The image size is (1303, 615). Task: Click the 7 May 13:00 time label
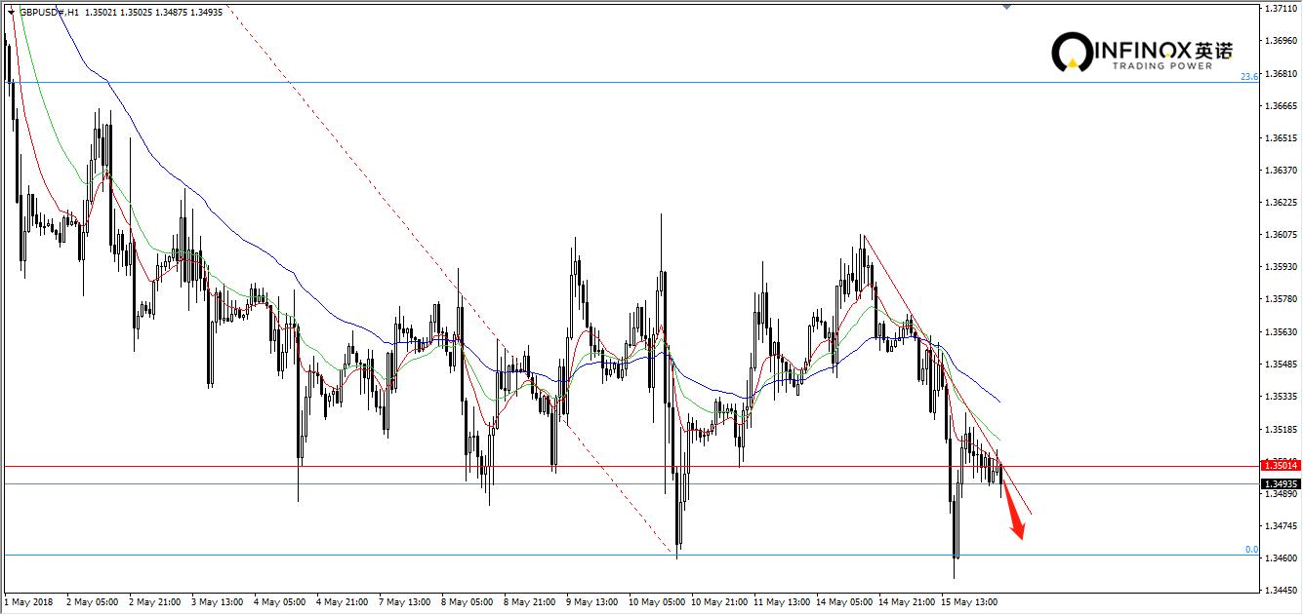[x=404, y=602]
